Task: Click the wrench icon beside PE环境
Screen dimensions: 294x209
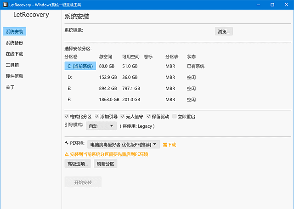Action: point(66,143)
